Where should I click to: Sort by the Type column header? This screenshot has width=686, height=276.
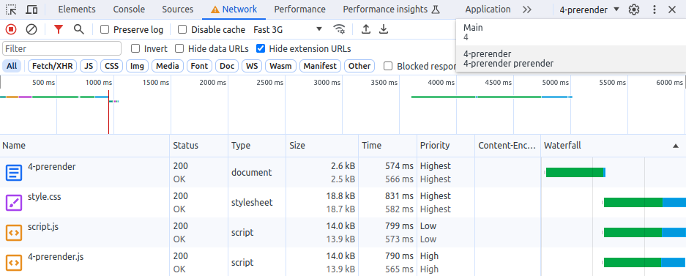pyautogui.click(x=257, y=146)
